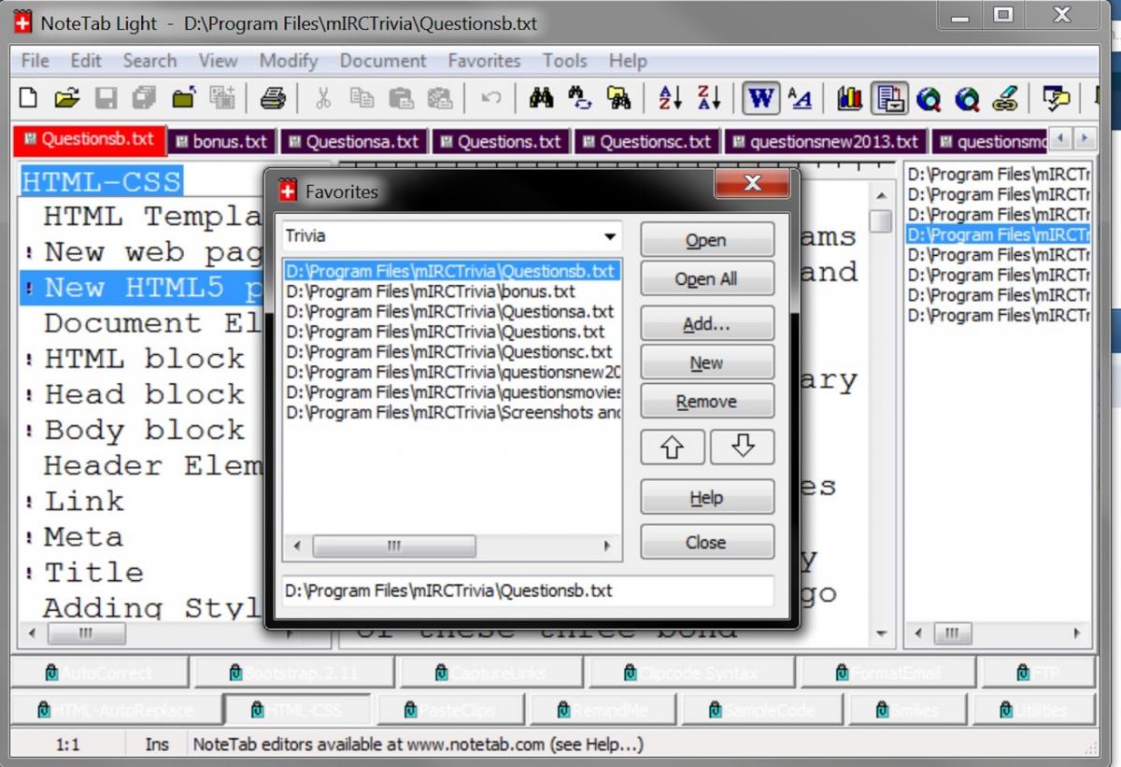Switch to the Questionsc.txt document tab

click(x=647, y=142)
